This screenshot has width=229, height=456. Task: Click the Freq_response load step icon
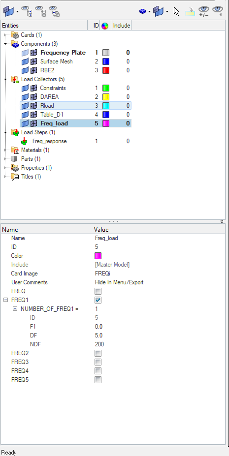(25, 141)
